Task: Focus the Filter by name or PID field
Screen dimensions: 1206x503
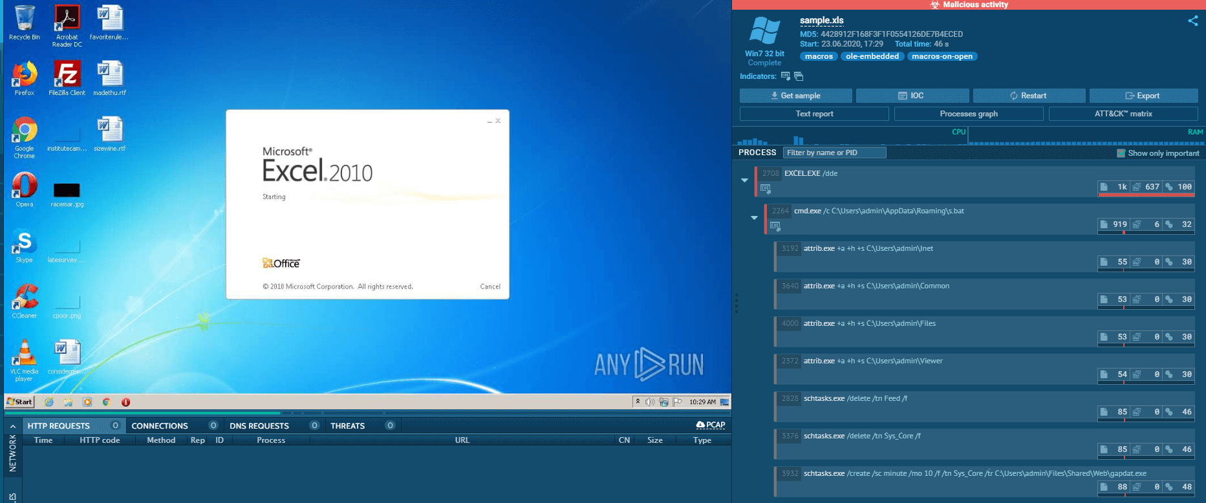Action: pos(834,153)
